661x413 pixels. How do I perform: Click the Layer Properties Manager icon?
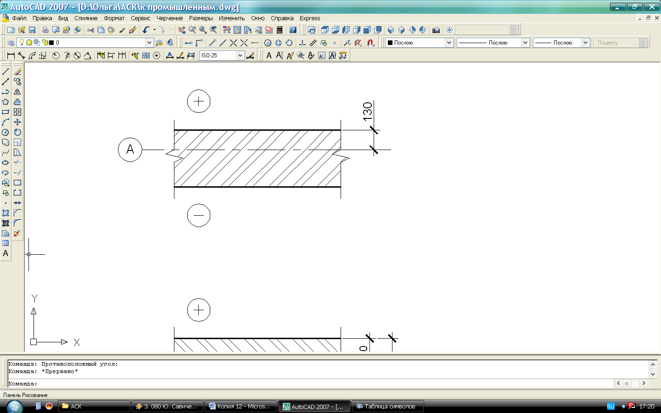click(11, 43)
